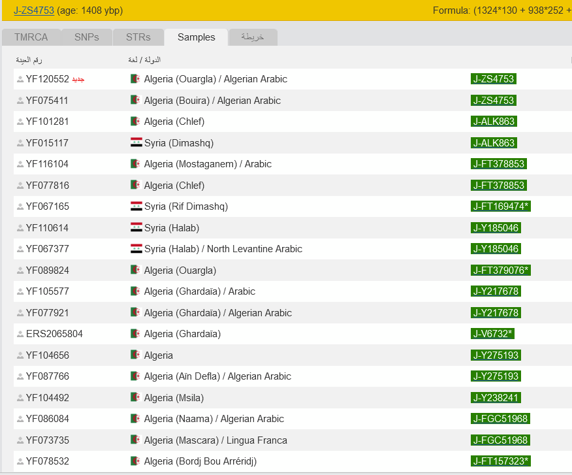
Task: Open the J-Y238241 subclade badge
Action: click(496, 398)
